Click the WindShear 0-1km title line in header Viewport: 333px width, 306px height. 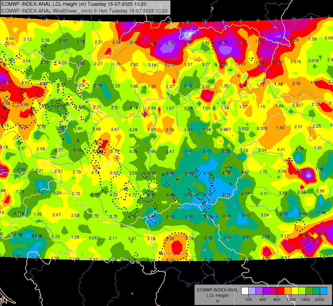tap(84, 11)
